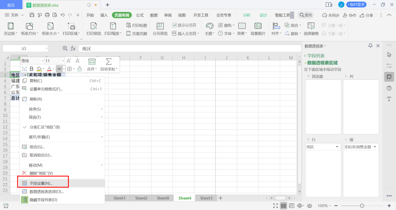396x210 pixels.
Task: Choose 数据透视表选项(O) from context menu
Action: pyautogui.click(x=62, y=191)
